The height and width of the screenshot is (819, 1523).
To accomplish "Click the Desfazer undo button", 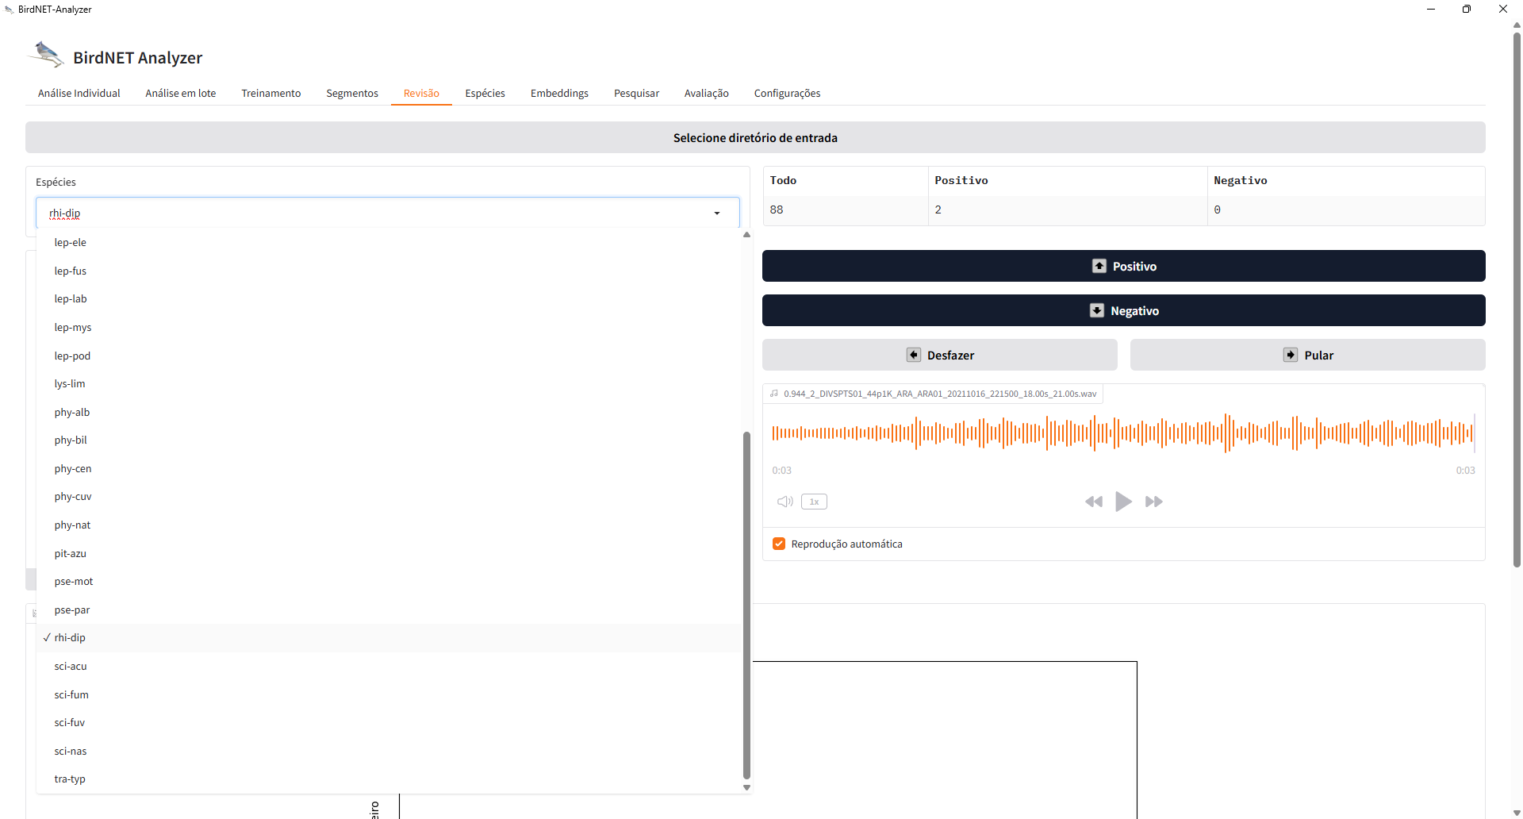I will click(939, 355).
